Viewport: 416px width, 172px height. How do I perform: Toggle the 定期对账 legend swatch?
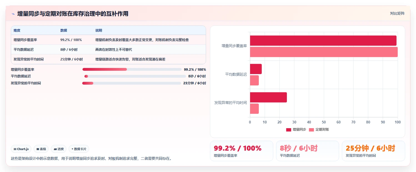[x=311, y=130]
